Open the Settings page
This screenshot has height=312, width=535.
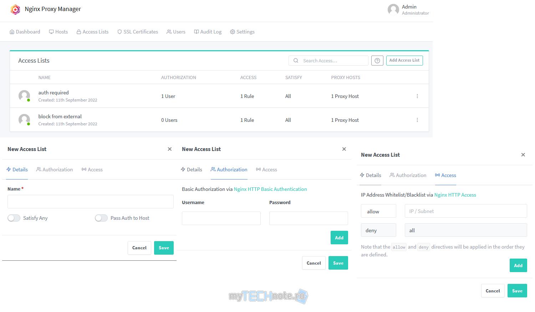(x=242, y=32)
